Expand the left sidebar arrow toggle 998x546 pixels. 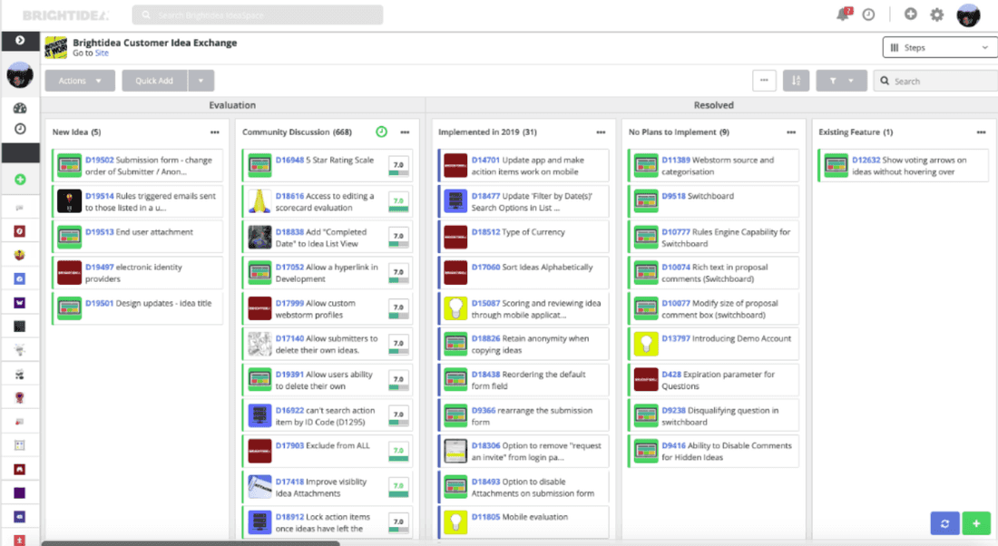pyautogui.click(x=20, y=41)
